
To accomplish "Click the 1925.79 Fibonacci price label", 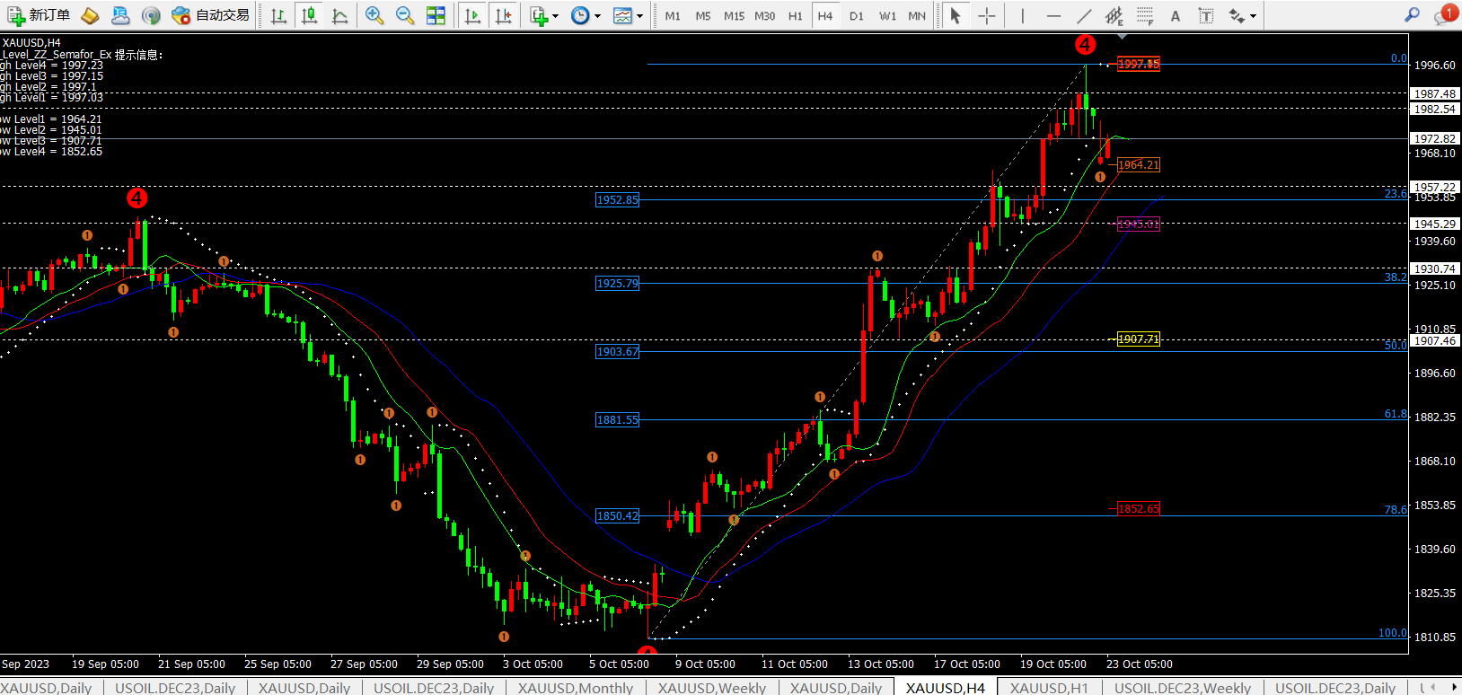I will pyautogui.click(x=618, y=284).
